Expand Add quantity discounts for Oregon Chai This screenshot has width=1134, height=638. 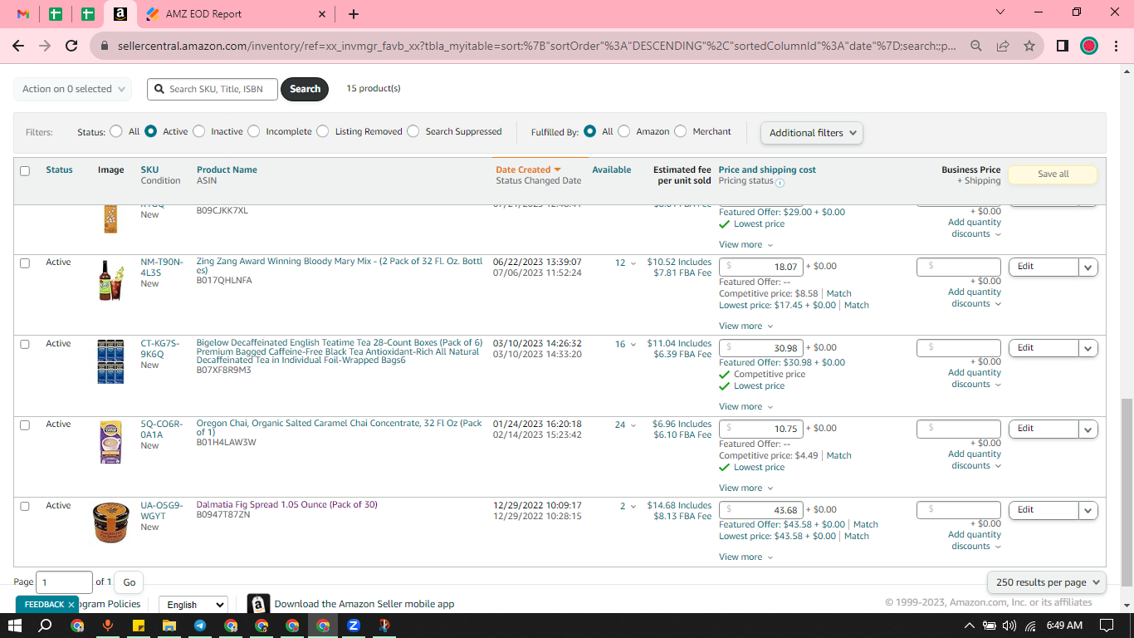[975, 460]
